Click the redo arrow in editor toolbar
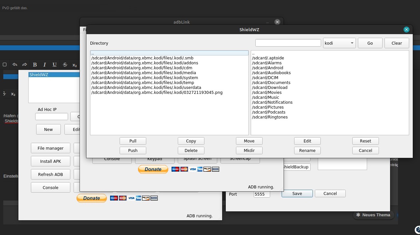Viewport: 420px width, 235px height. click(25, 65)
